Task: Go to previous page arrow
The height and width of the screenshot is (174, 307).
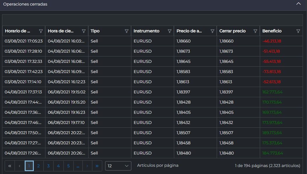Action: tap(20, 166)
